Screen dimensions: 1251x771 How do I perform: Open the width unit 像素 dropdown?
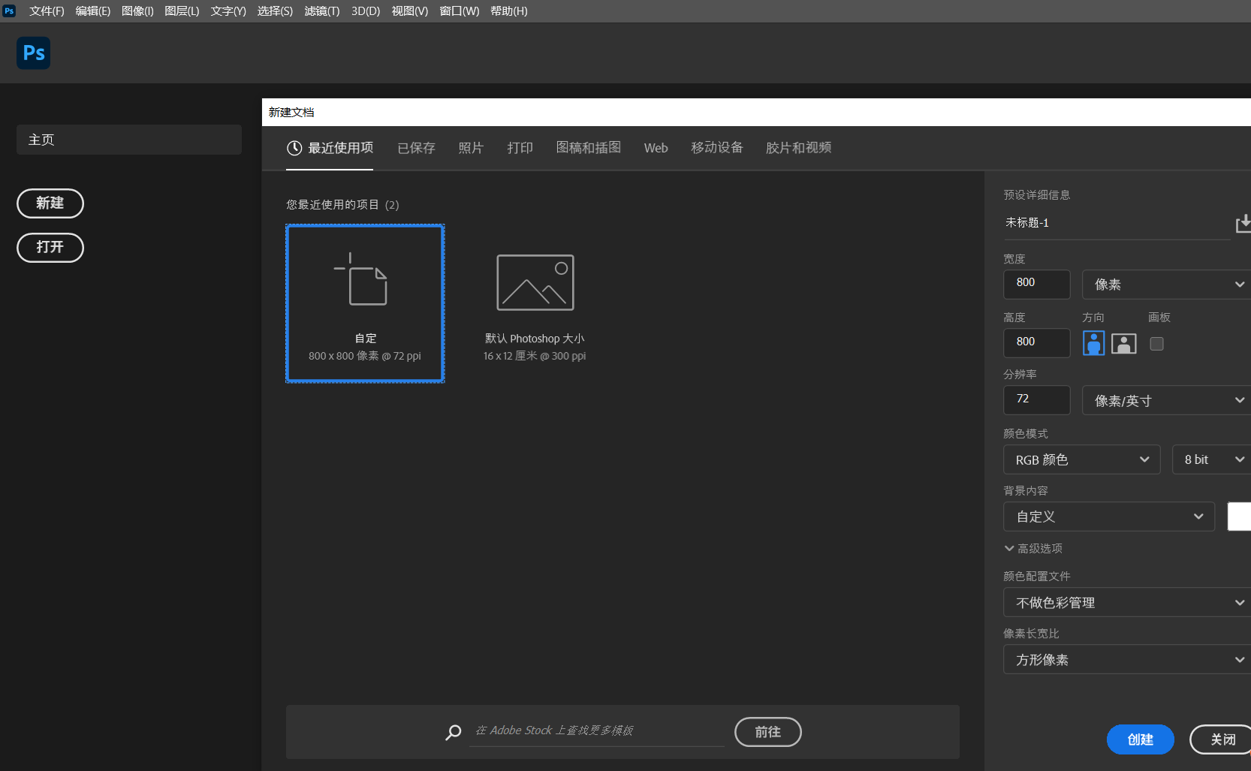coord(1166,285)
